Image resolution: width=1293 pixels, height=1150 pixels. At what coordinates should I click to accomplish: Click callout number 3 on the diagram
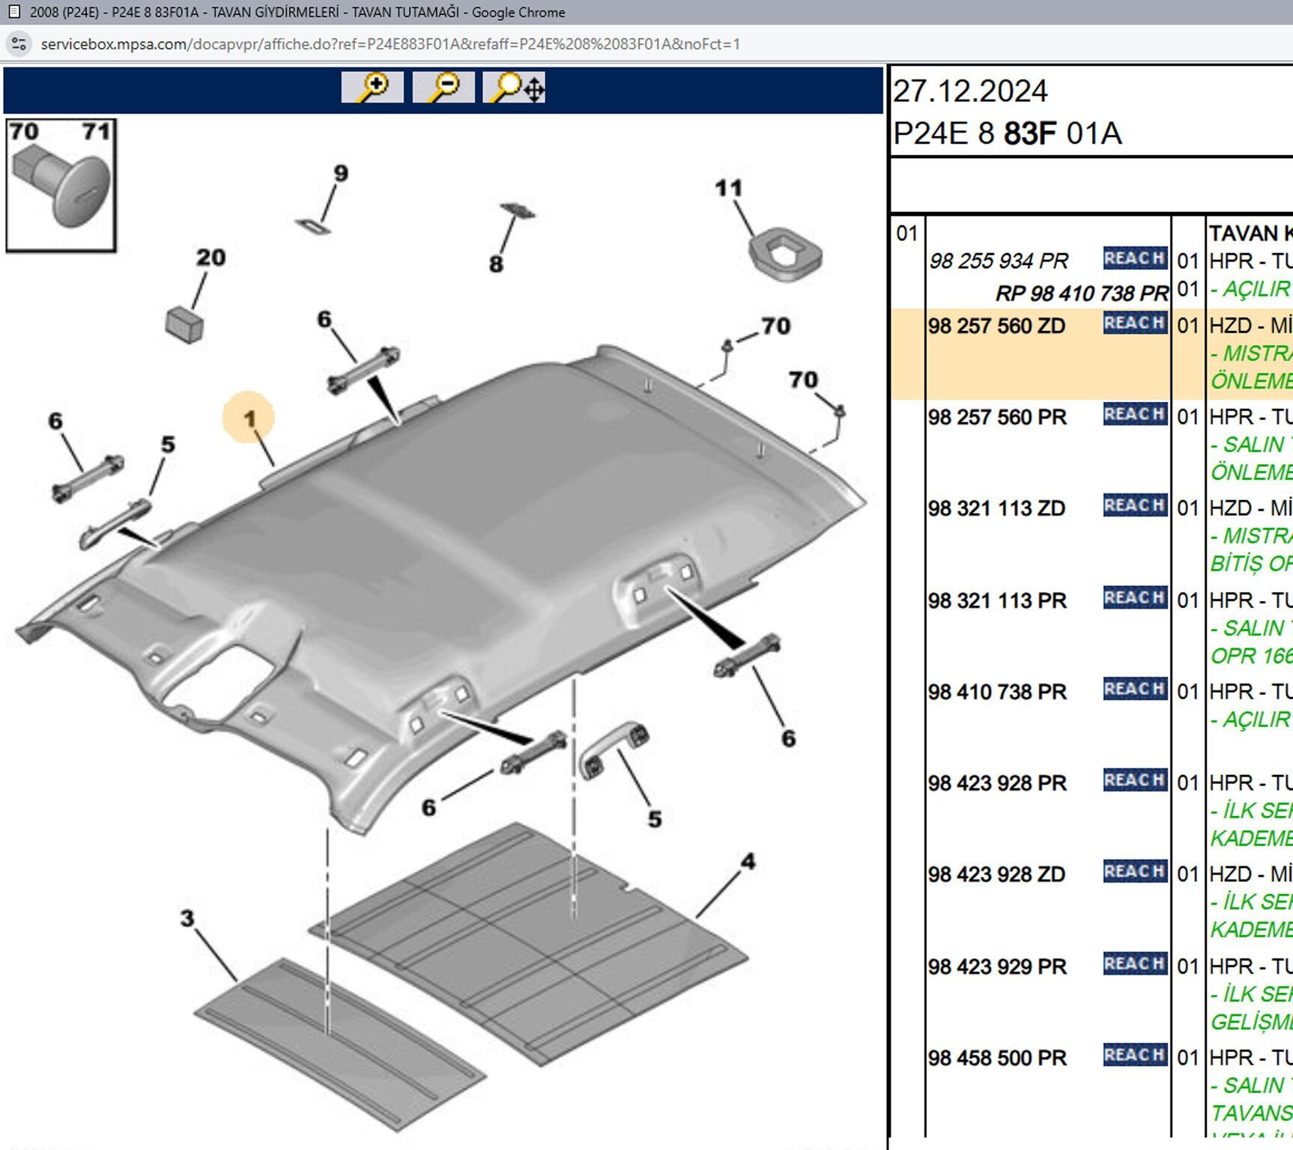pos(187,919)
